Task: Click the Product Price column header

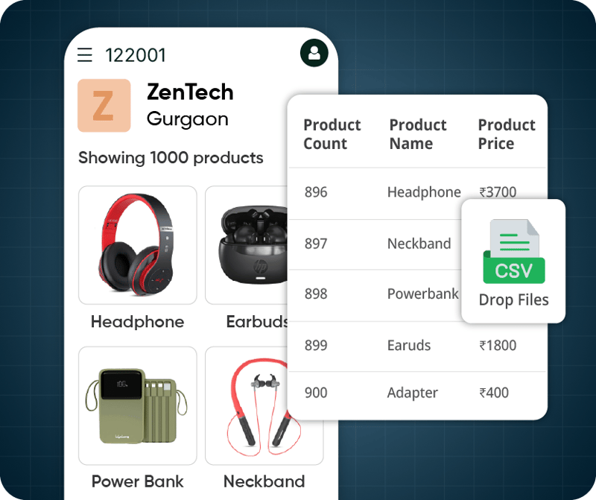Action: pos(507,134)
